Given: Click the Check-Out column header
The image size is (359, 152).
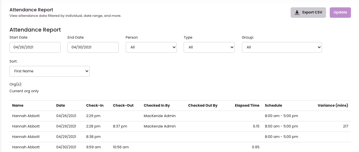Looking at the screenshot, I should coord(123,105).
